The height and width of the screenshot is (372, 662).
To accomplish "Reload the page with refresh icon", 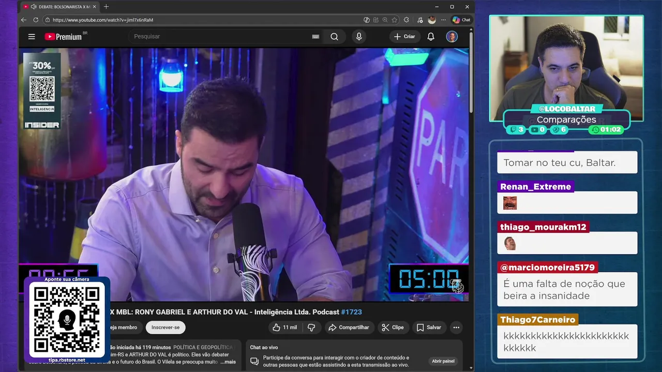I will coord(36,20).
